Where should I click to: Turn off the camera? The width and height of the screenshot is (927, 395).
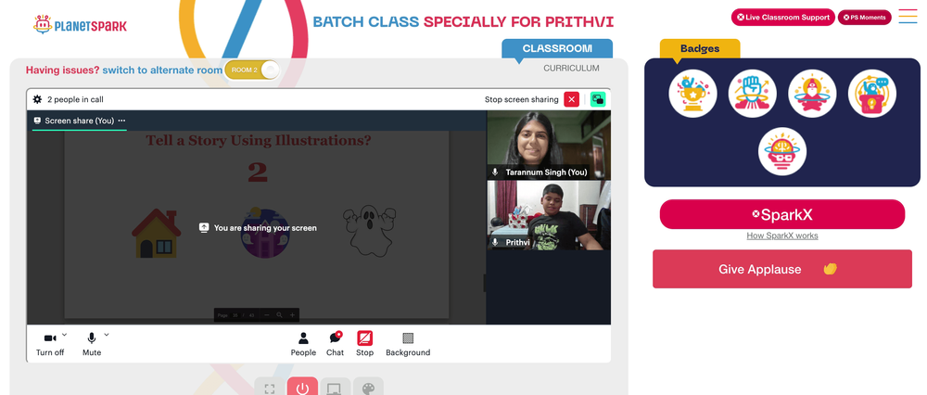click(x=50, y=344)
